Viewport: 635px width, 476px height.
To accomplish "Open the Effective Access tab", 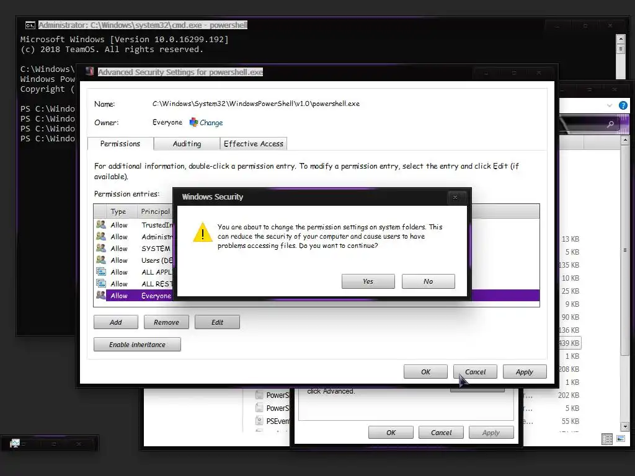I will 254,144.
